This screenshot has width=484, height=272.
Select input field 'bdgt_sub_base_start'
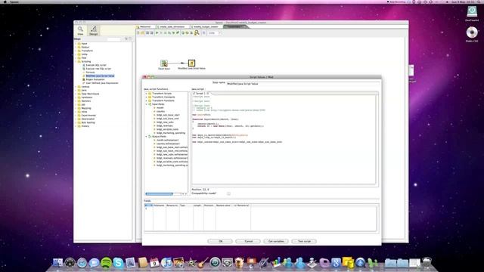point(168,115)
